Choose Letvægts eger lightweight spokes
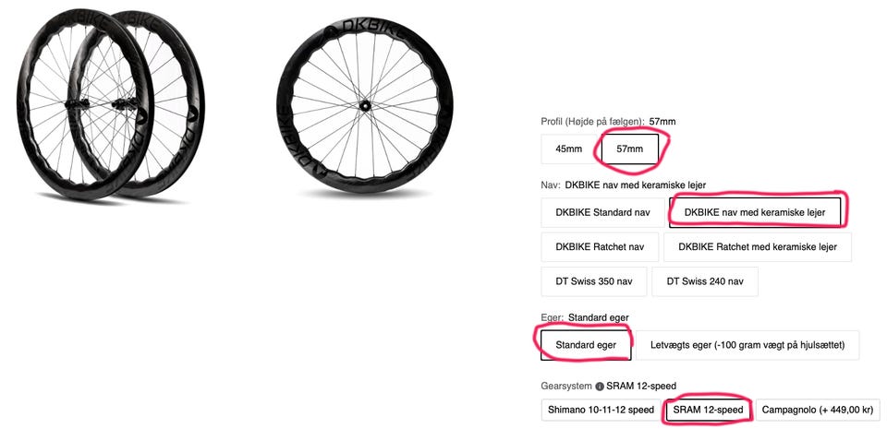This screenshot has width=887, height=429. (747, 345)
